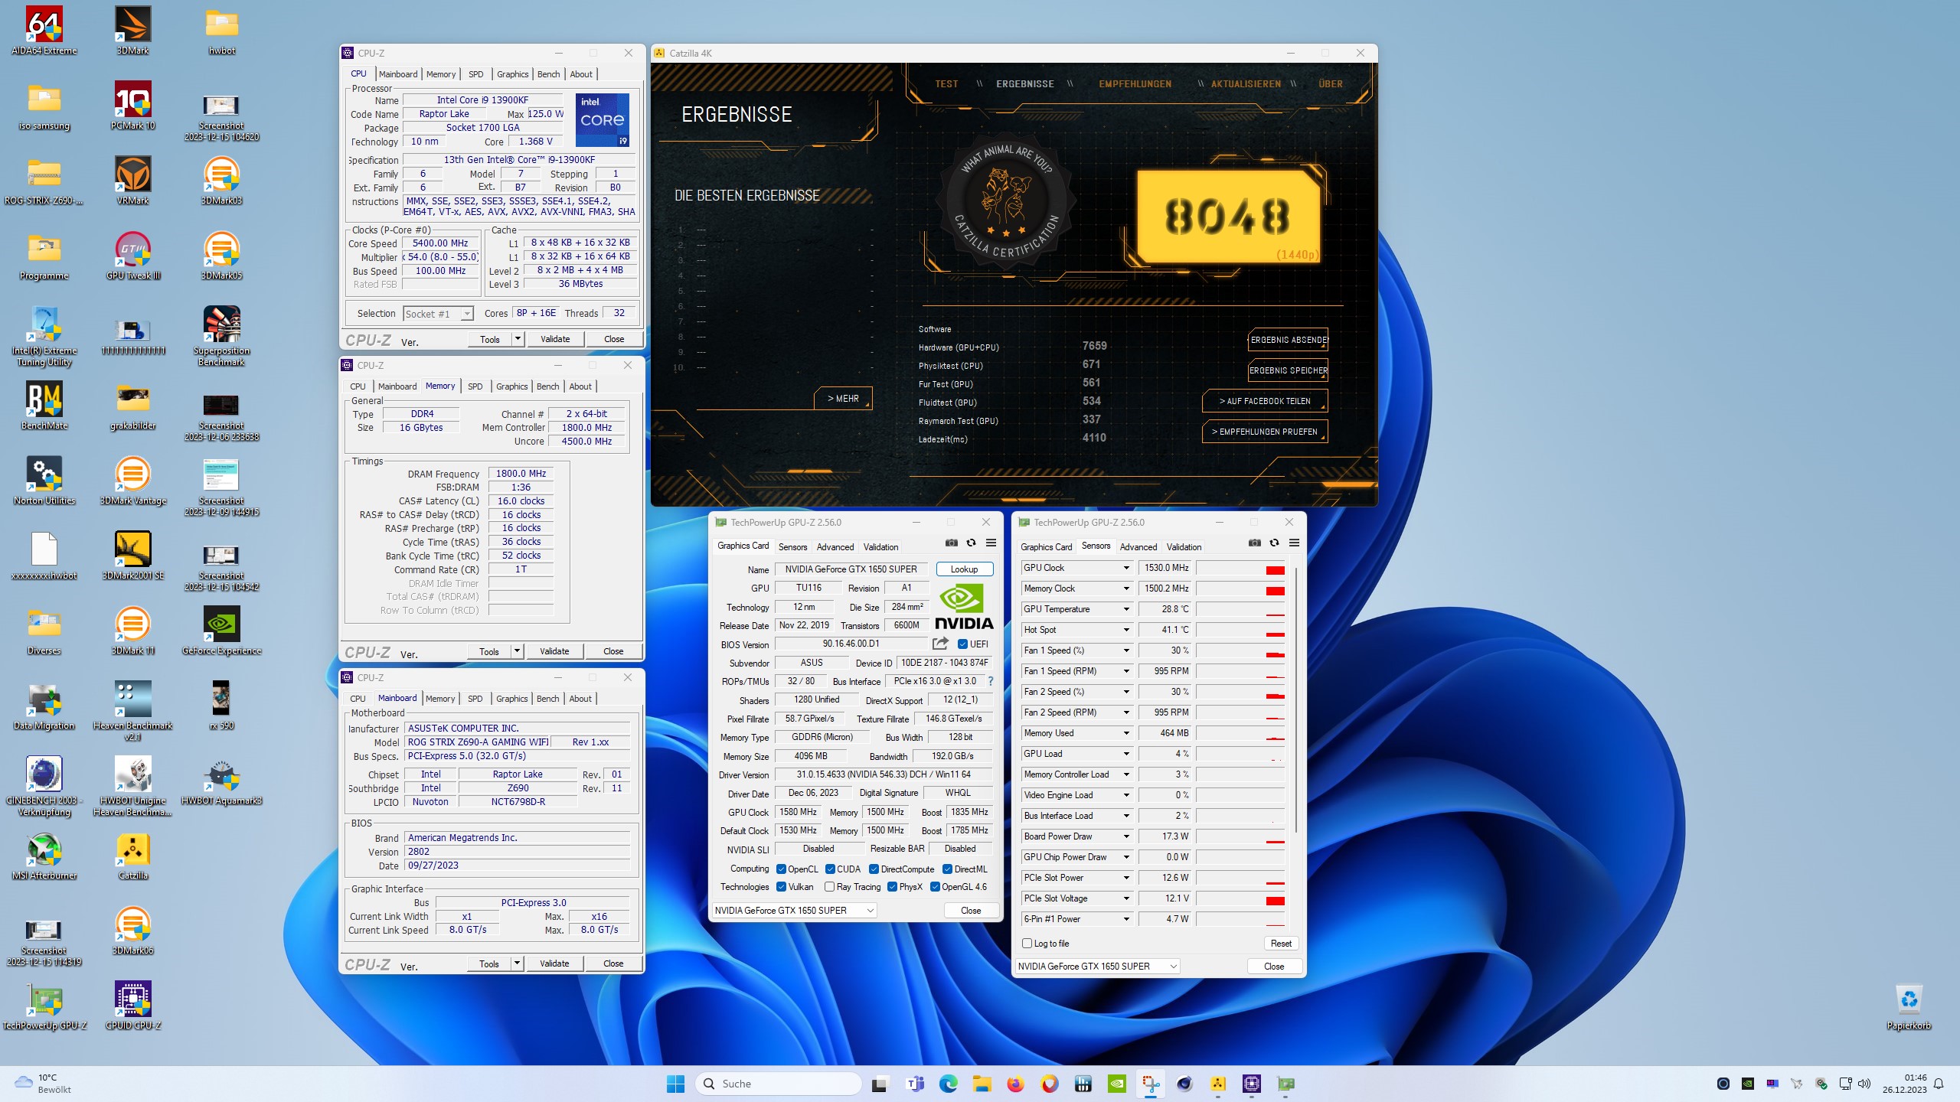Enable Log to file checkbox
This screenshot has width=1960, height=1102.
pyautogui.click(x=1027, y=944)
